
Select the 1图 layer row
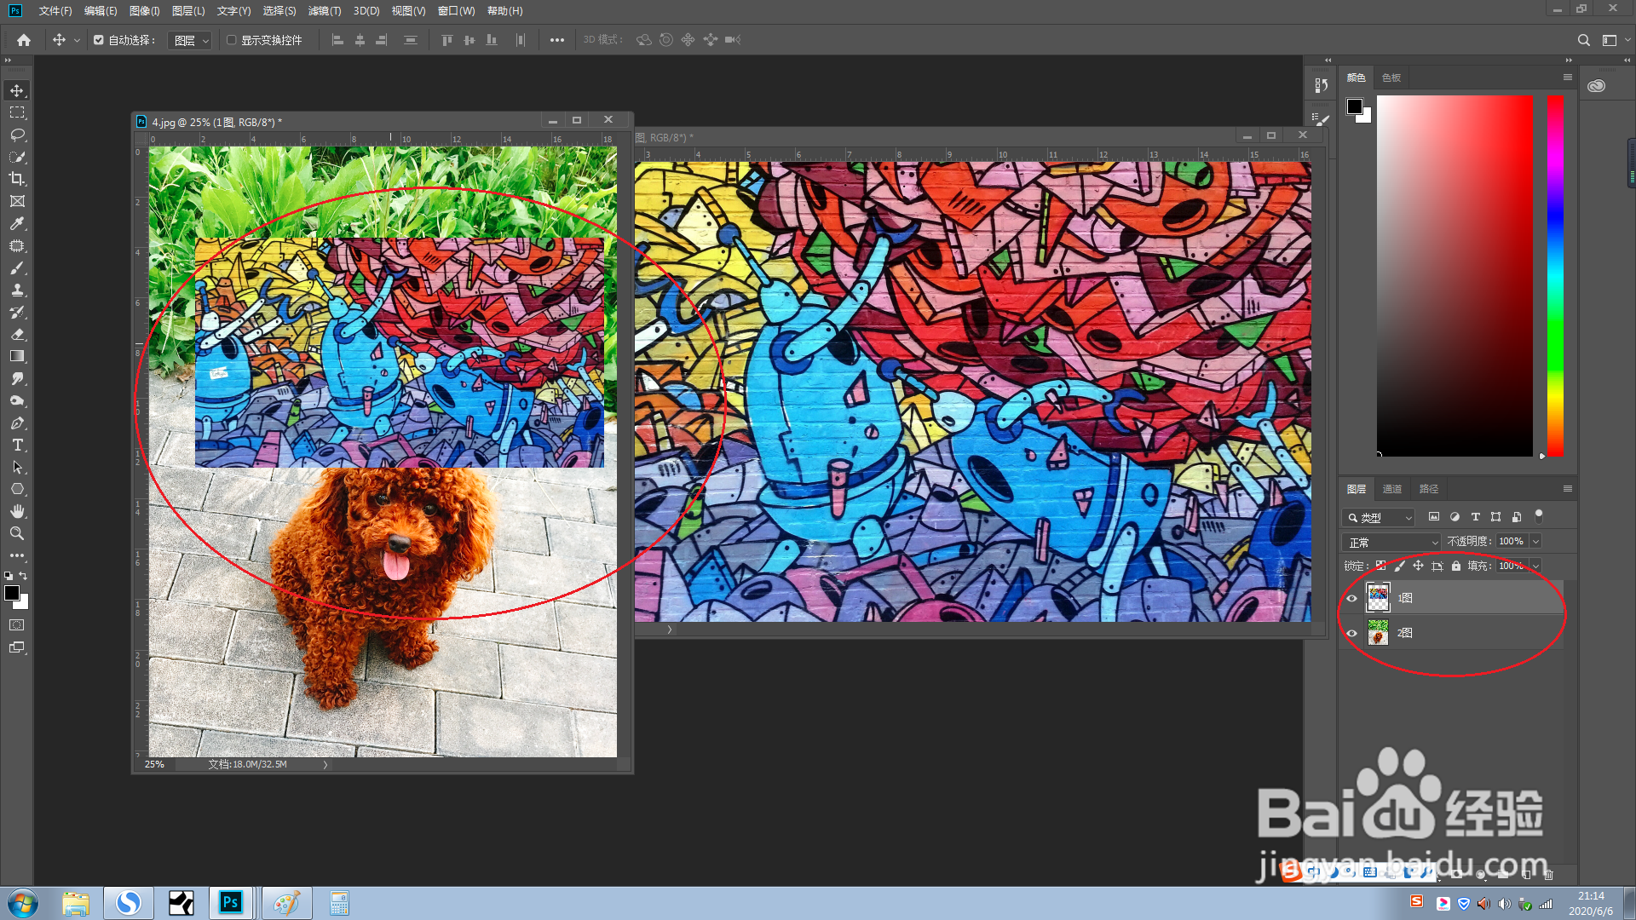pyautogui.click(x=1452, y=598)
